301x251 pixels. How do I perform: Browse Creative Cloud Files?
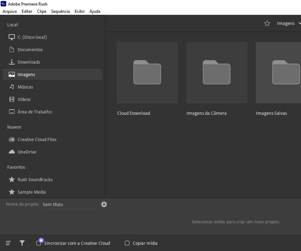52,140
